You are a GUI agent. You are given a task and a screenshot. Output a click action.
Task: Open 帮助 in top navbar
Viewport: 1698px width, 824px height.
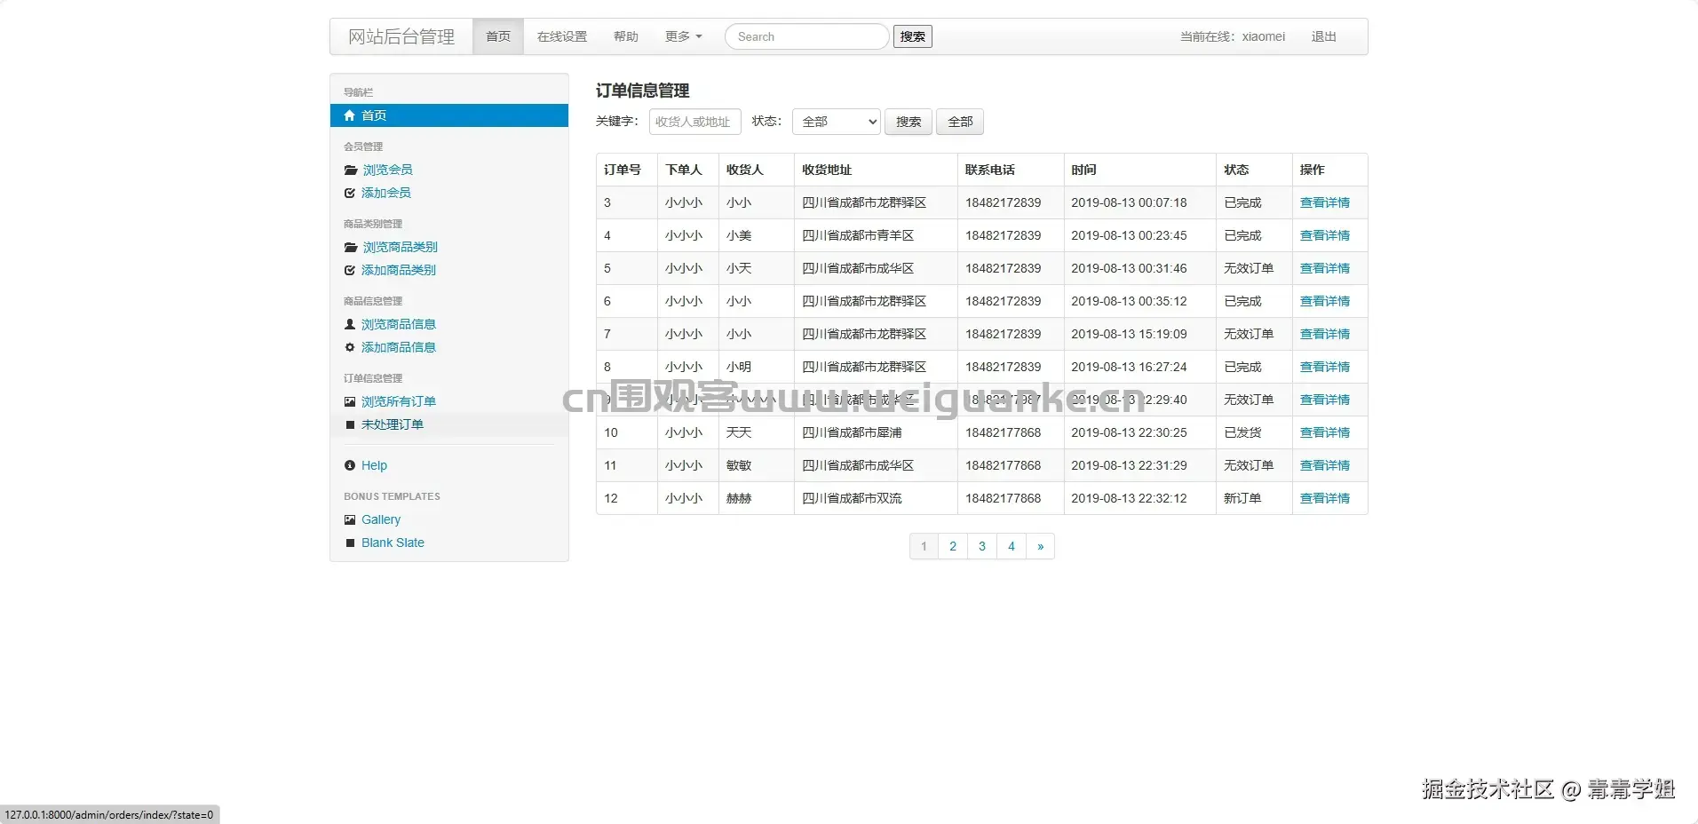coord(626,36)
